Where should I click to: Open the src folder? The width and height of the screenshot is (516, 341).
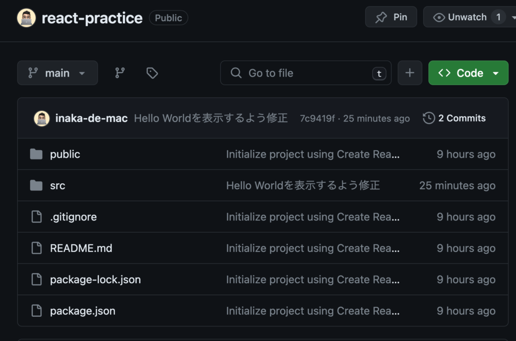click(57, 185)
